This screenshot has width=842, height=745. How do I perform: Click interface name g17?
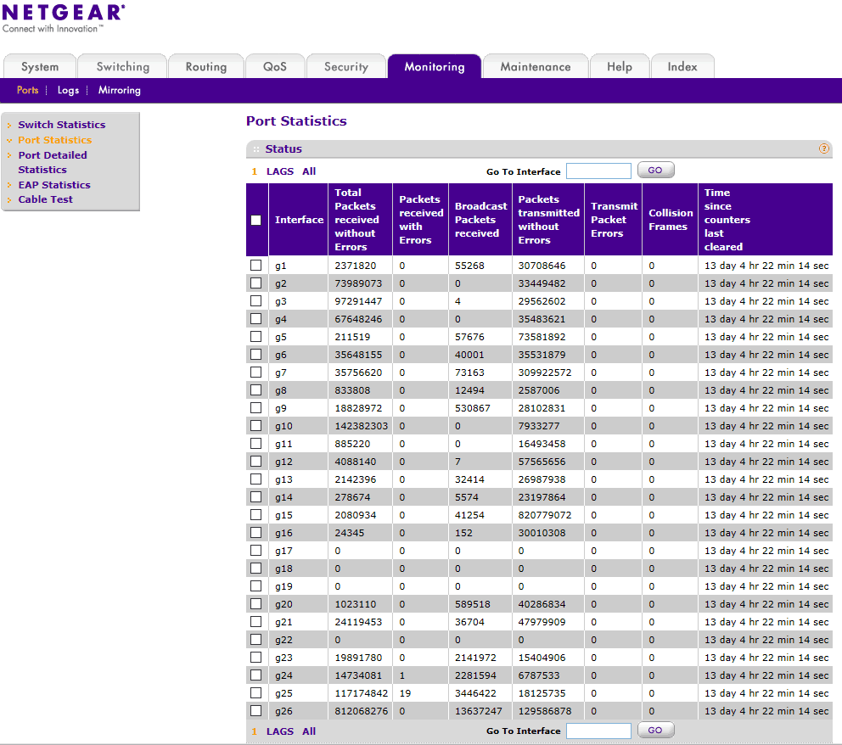pyautogui.click(x=283, y=551)
